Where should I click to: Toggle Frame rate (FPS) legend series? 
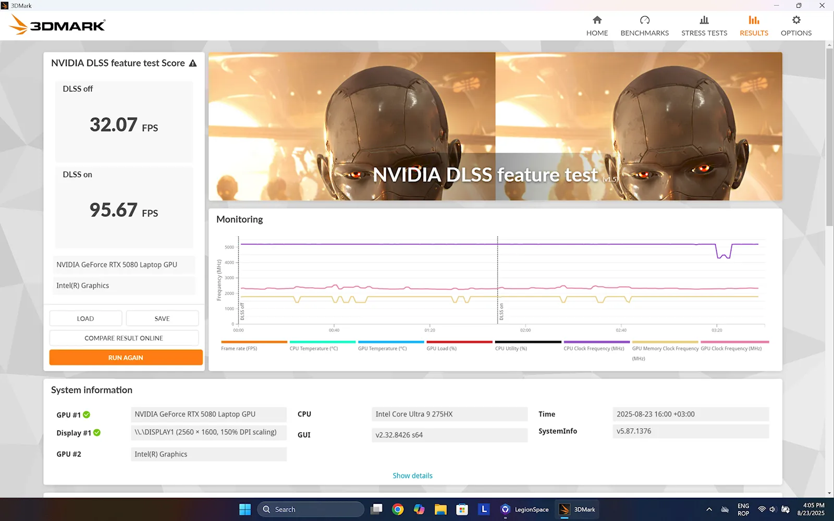(254, 346)
